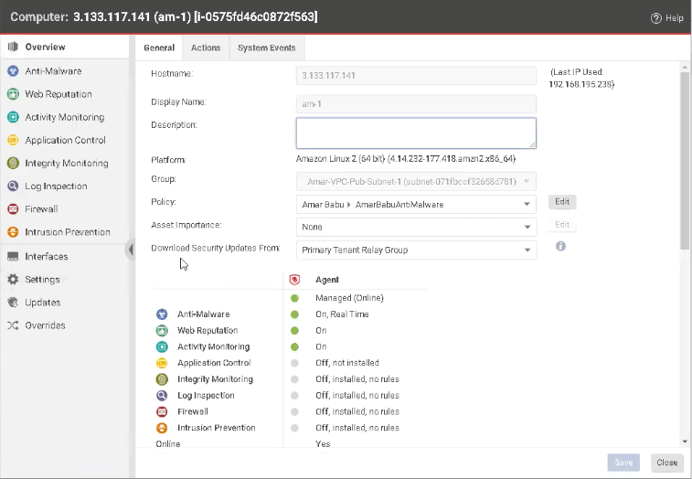Click into the Description text box
Viewport: 692px width, 479px height.
416,133
